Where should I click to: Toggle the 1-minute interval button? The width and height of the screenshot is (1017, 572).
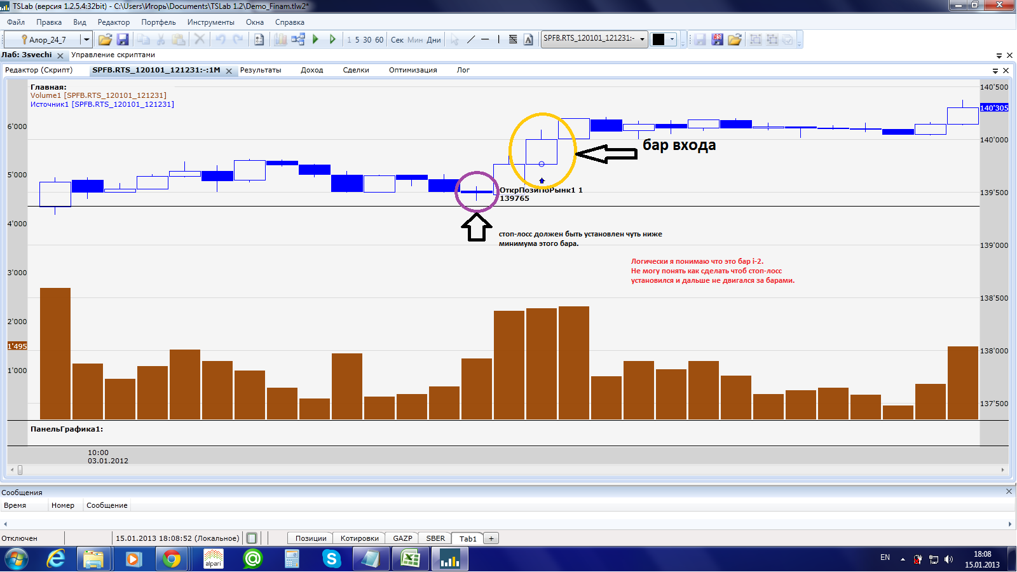[349, 39]
